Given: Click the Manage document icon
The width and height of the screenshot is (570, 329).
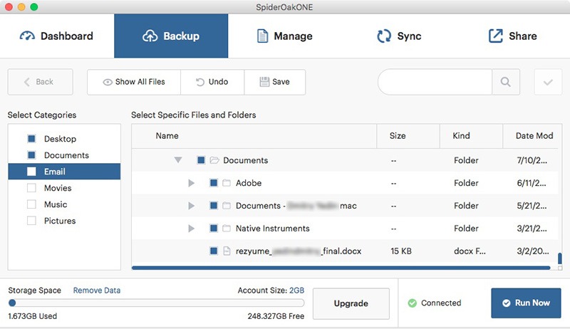Looking at the screenshot, I should coord(262,36).
